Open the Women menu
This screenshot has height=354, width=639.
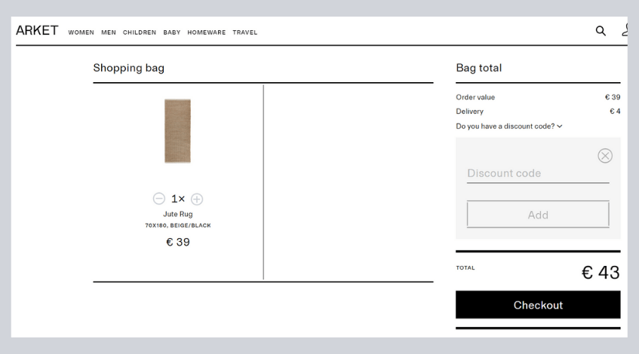[81, 32]
